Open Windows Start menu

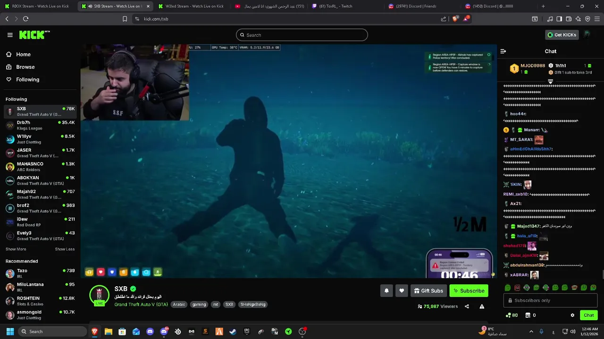tap(10, 331)
